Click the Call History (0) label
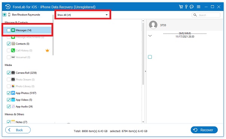This screenshot has width=226, height=139. click(24, 50)
